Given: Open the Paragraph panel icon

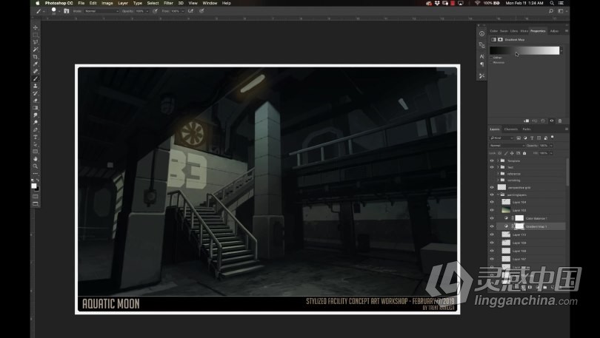Looking at the screenshot, I should (x=481, y=64).
